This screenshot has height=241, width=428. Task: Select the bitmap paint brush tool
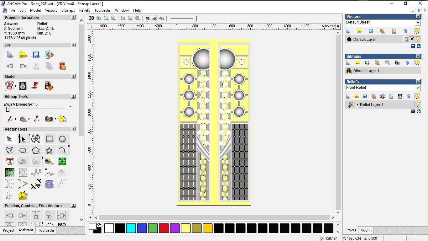tap(10, 119)
